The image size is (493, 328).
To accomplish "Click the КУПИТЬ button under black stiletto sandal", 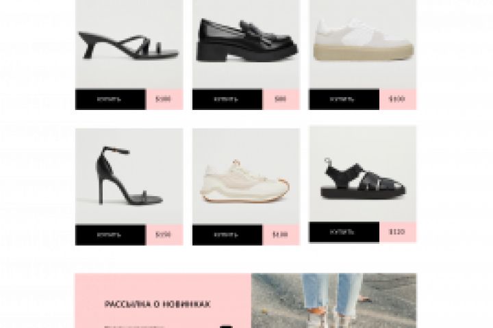I will (x=110, y=235).
